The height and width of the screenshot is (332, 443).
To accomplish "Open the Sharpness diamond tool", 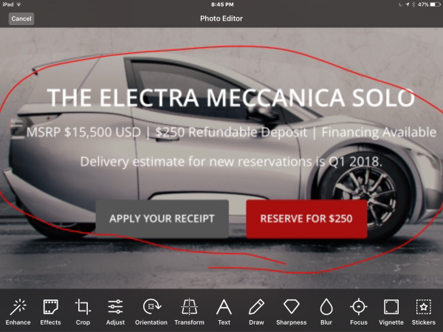I will (x=292, y=312).
